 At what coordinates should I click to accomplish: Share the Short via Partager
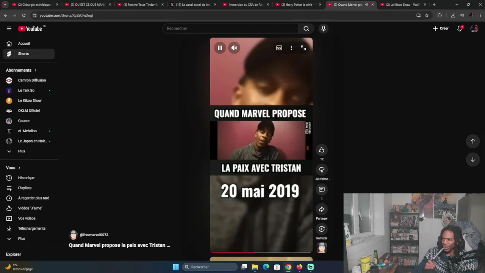tap(322, 209)
